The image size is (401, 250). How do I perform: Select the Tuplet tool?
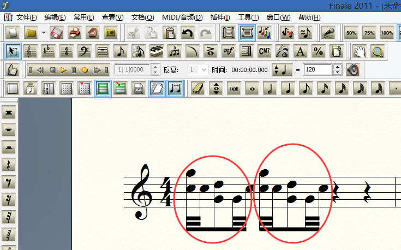coord(175,51)
